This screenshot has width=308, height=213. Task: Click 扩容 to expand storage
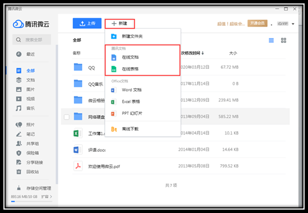coord(46,197)
